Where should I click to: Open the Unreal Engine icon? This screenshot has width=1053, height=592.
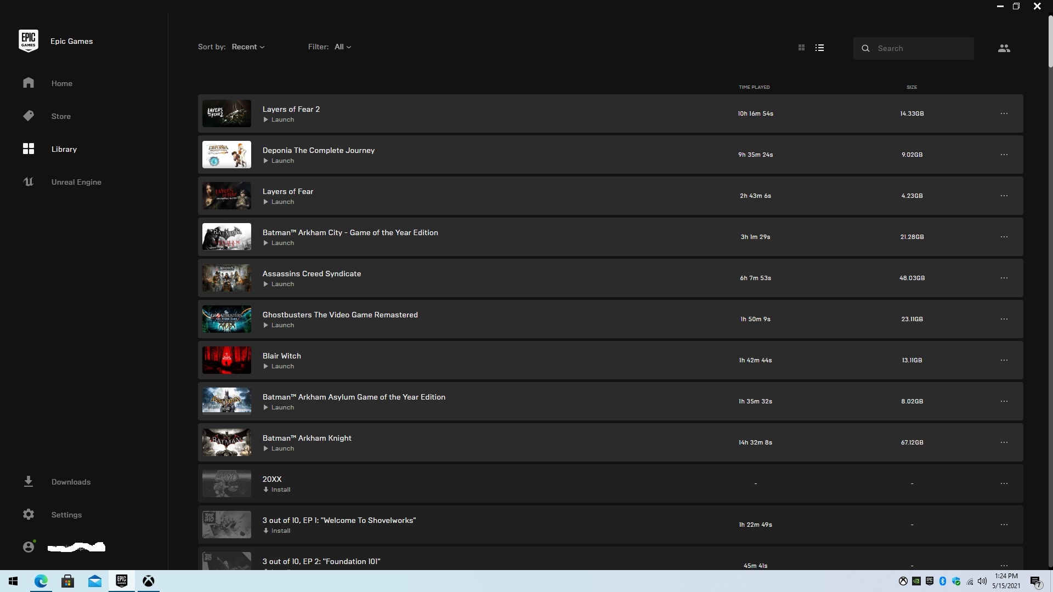[28, 182]
